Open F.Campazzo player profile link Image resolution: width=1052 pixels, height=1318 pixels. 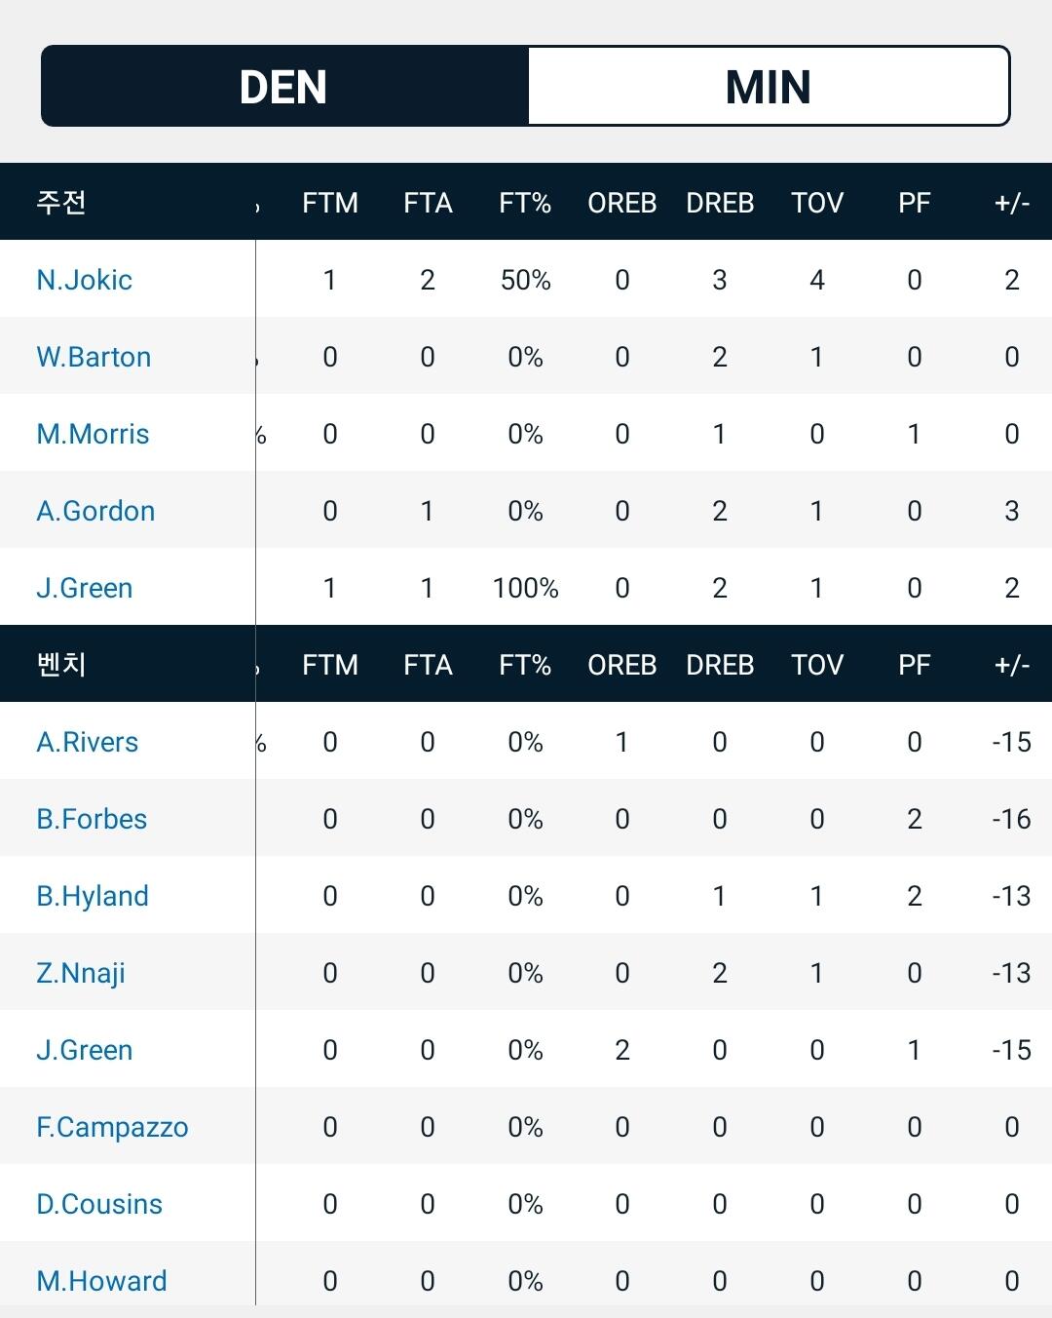pyautogui.click(x=112, y=1127)
